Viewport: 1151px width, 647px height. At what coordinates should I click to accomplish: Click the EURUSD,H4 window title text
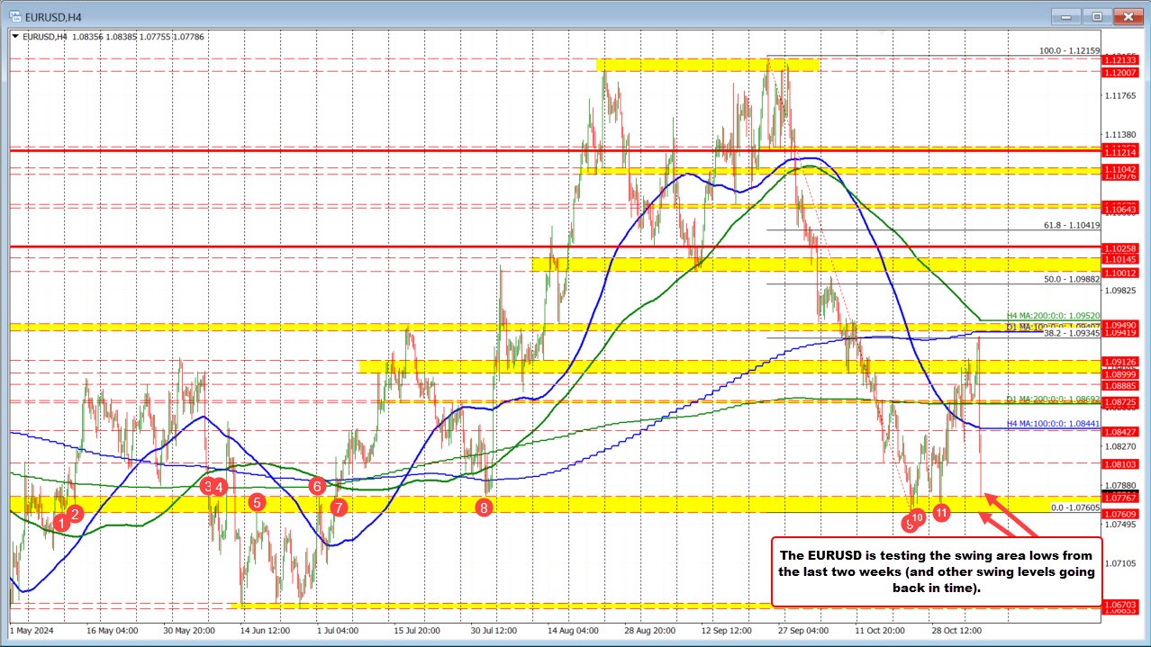click(x=52, y=15)
